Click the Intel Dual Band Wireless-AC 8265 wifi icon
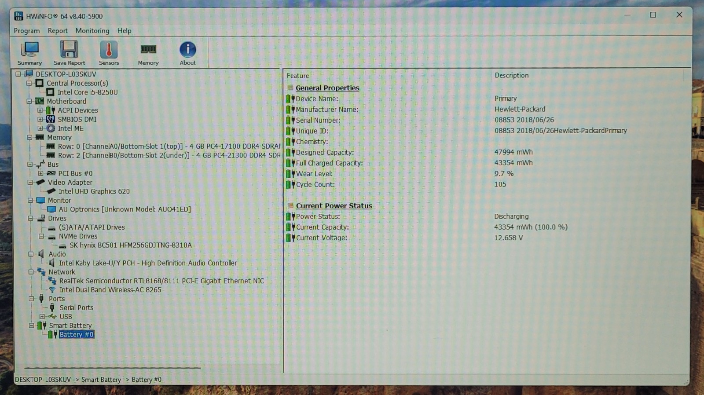The height and width of the screenshot is (395, 704). (52, 290)
